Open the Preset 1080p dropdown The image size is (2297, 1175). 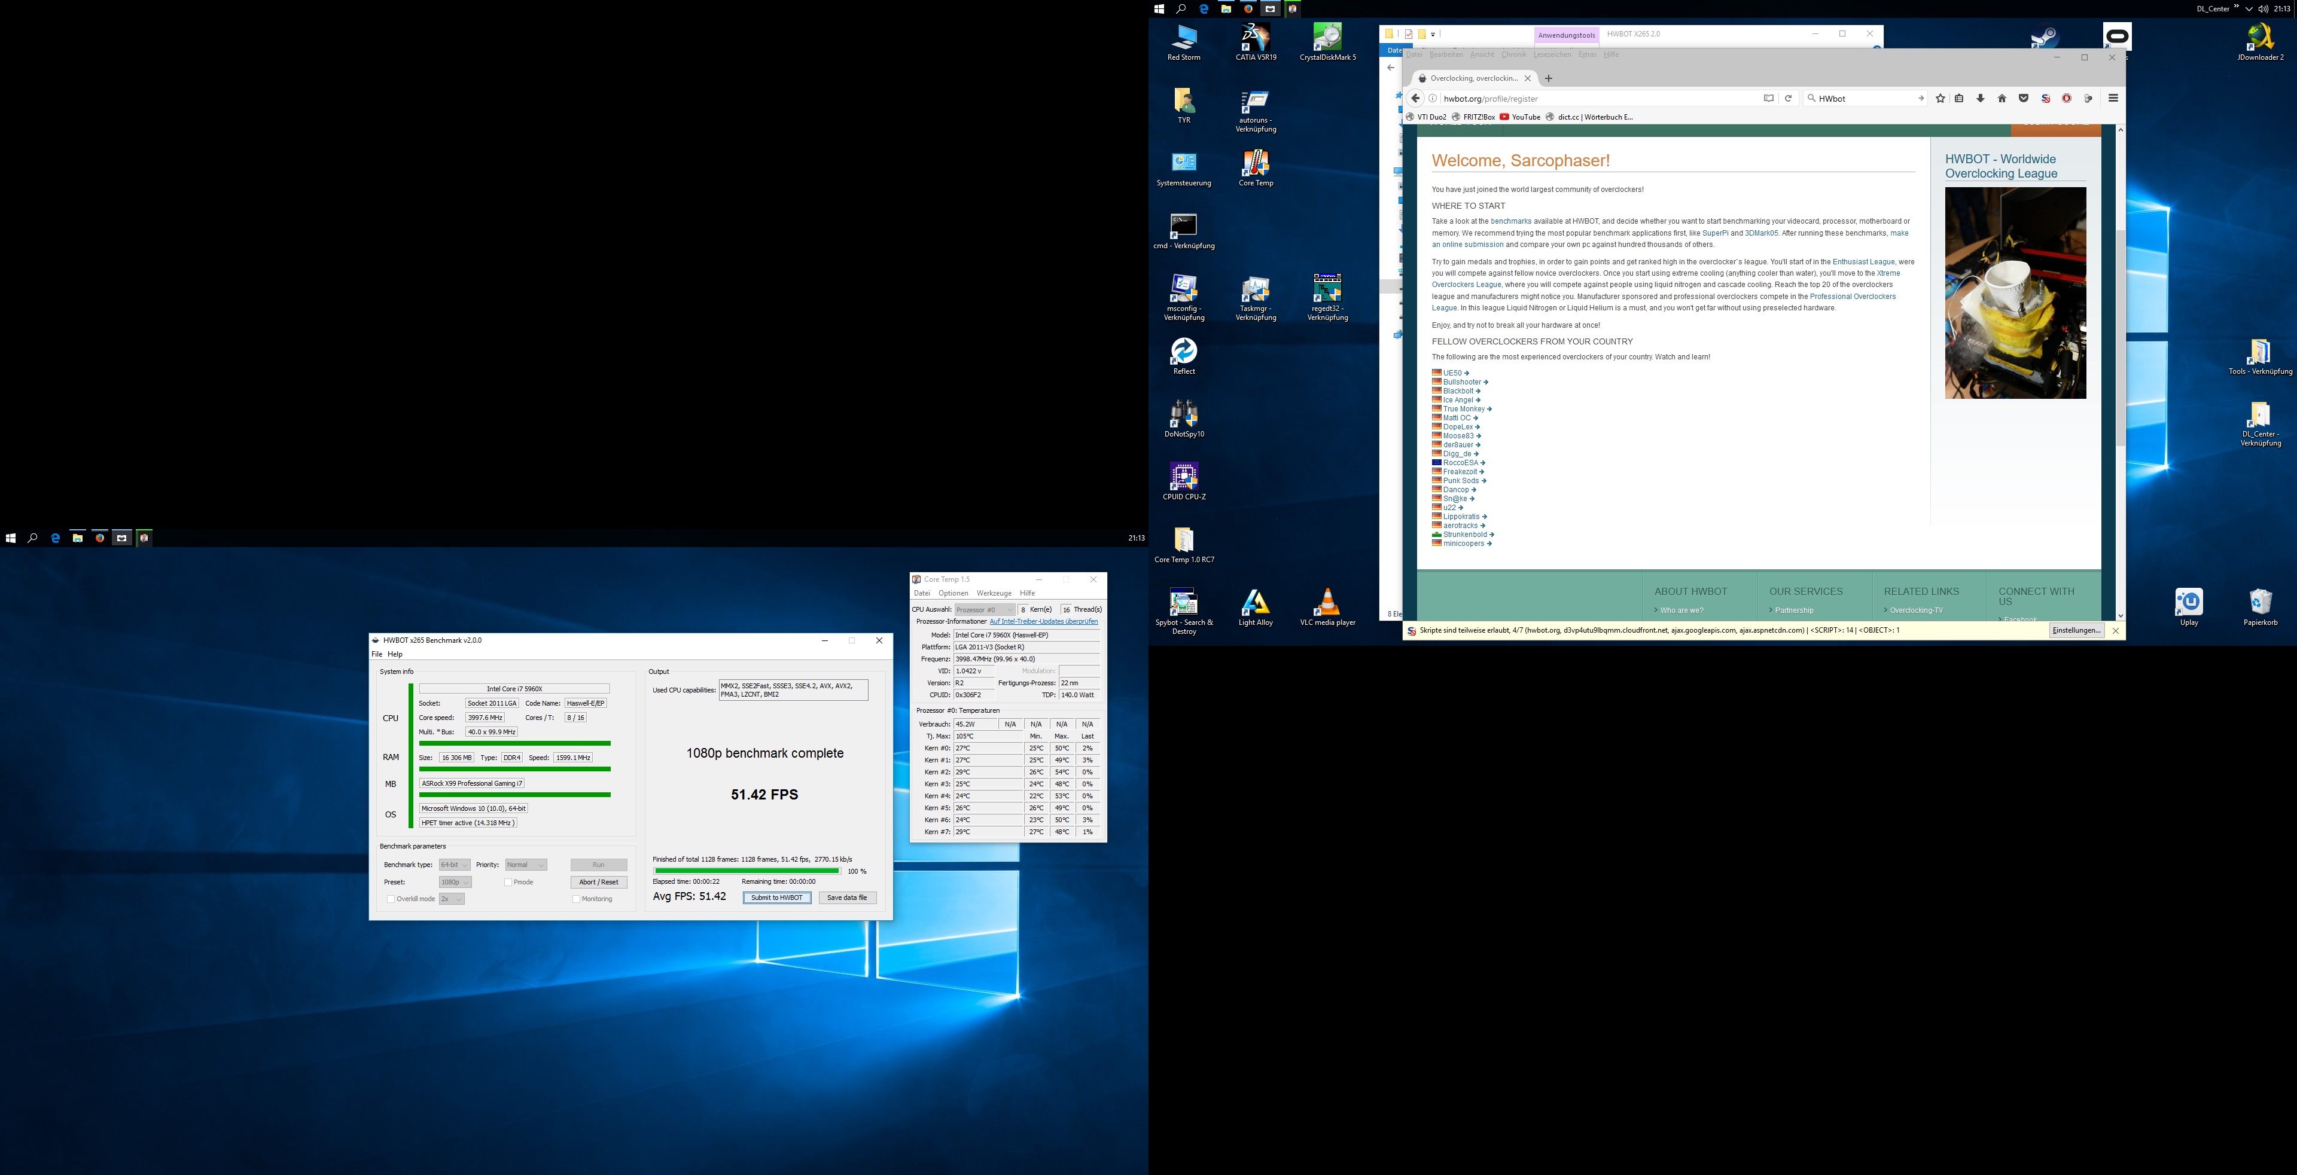point(455,883)
